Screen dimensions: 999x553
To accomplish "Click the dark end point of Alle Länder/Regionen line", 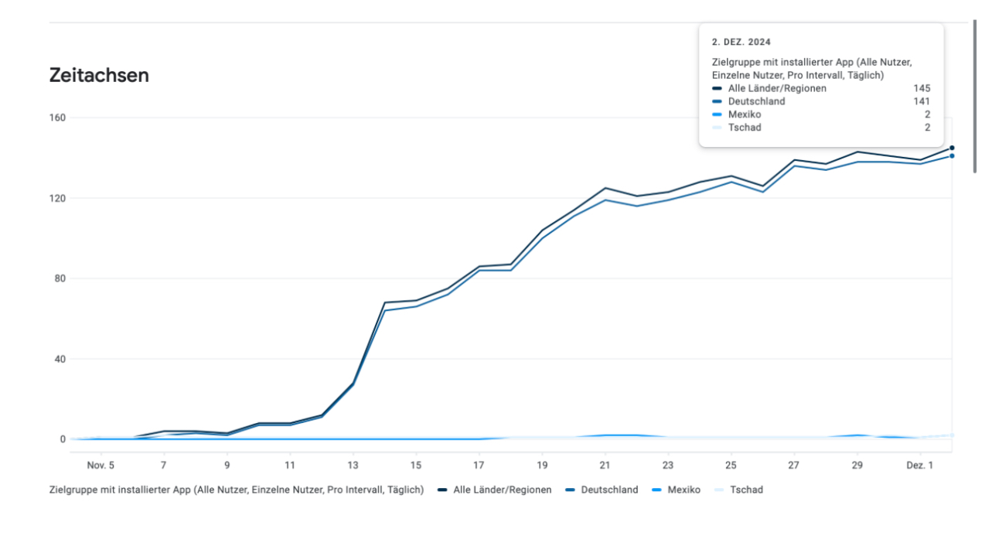I will tap(952, 148).
